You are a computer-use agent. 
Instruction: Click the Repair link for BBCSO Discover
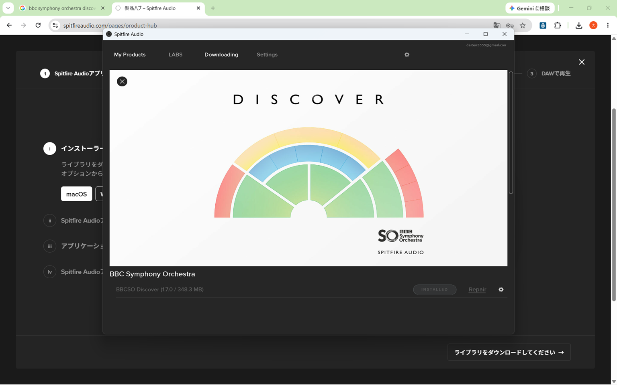tap(477, 290)
